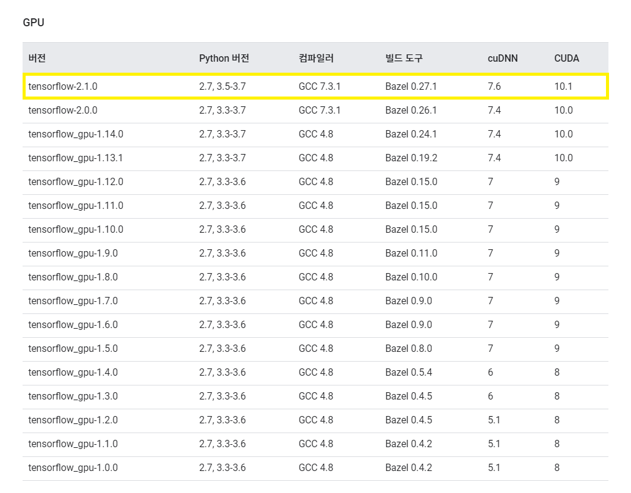Click the tensorflow_gpu-1.4.0 cell
This screenshot has width=631, height=493.
73,371
